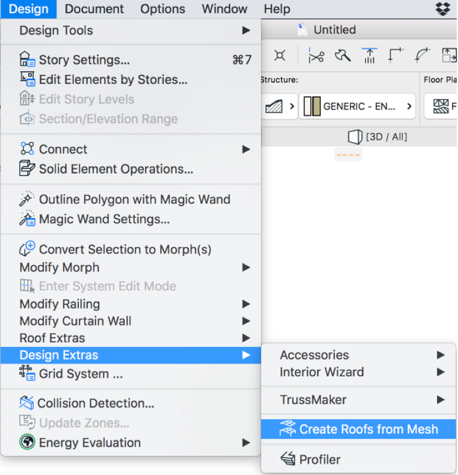Click the Section/Elevation Range entry
The image size is (458, 475).
click(x=130, y=119)
